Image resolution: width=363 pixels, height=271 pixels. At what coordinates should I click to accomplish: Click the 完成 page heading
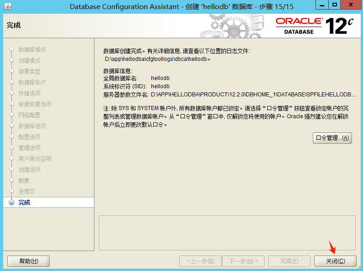click(14, 25)
